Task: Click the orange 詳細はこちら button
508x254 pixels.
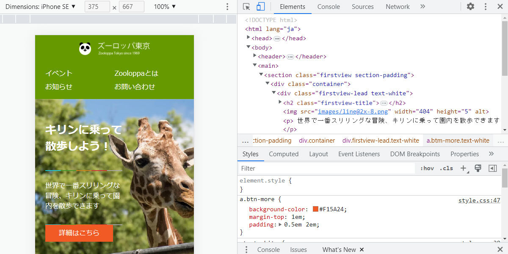Action: coord(79,233)
